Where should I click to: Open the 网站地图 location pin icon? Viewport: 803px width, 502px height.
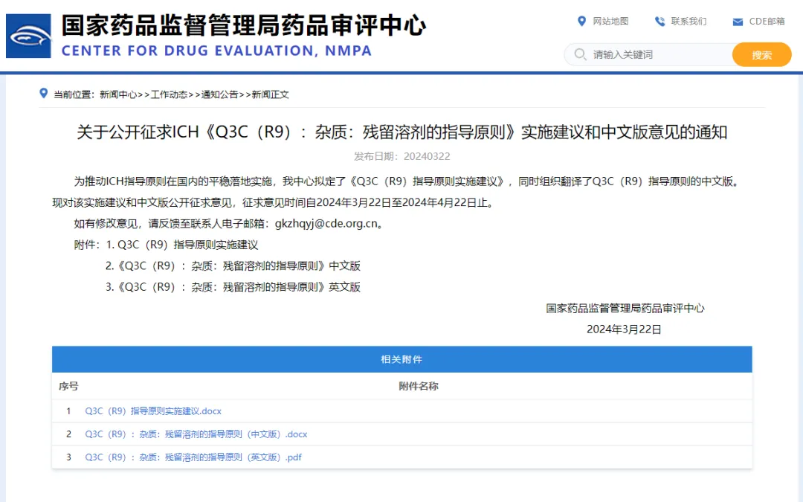(583, 22)
